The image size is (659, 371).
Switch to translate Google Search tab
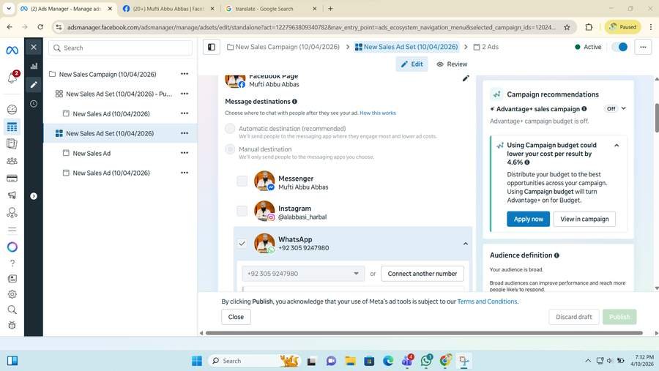click(x=271, y=8)
